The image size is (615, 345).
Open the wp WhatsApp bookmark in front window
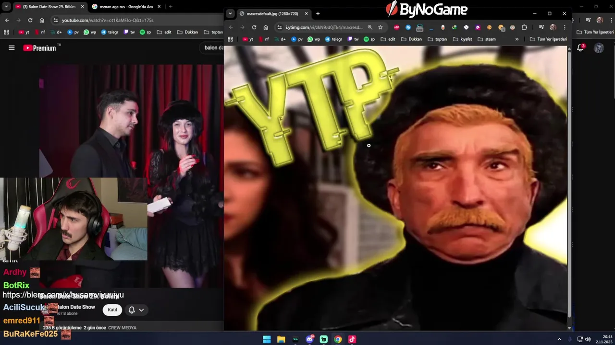tap(314, 39)
